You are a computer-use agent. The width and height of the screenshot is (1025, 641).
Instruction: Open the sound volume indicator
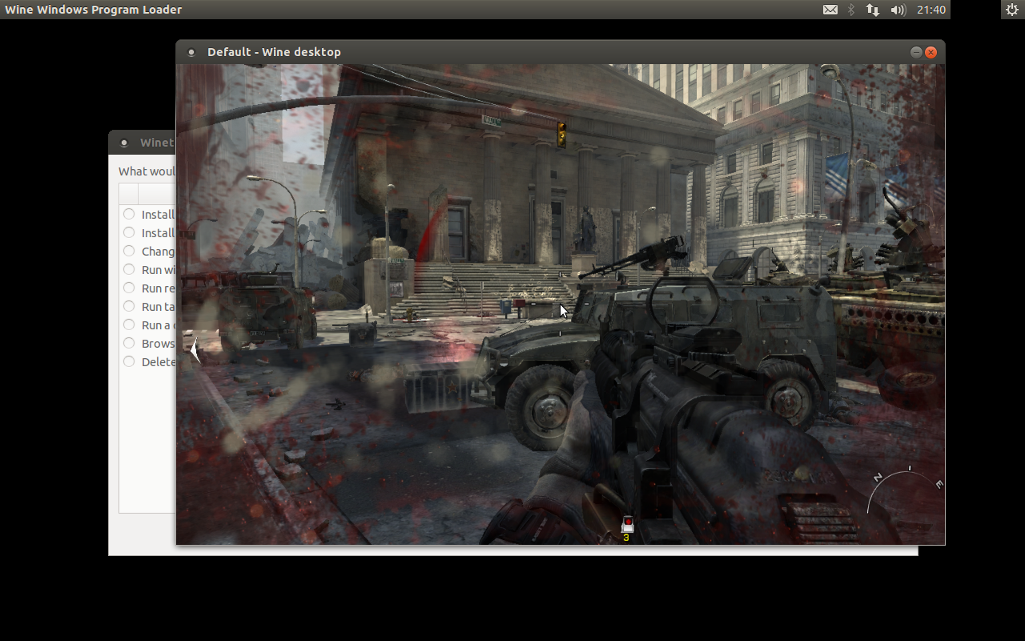pyautogui.click(x=898, y=10)
